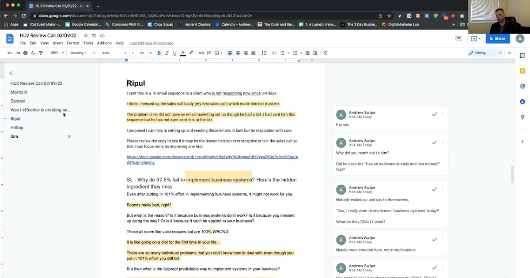The height and width of the screenshot is (278, 530).
Task: Toggle italic formatting
Action: click(x=167, y=53)
